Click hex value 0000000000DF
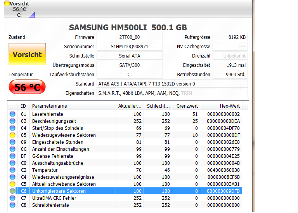298x213 pixels. (x=223, y=135)
